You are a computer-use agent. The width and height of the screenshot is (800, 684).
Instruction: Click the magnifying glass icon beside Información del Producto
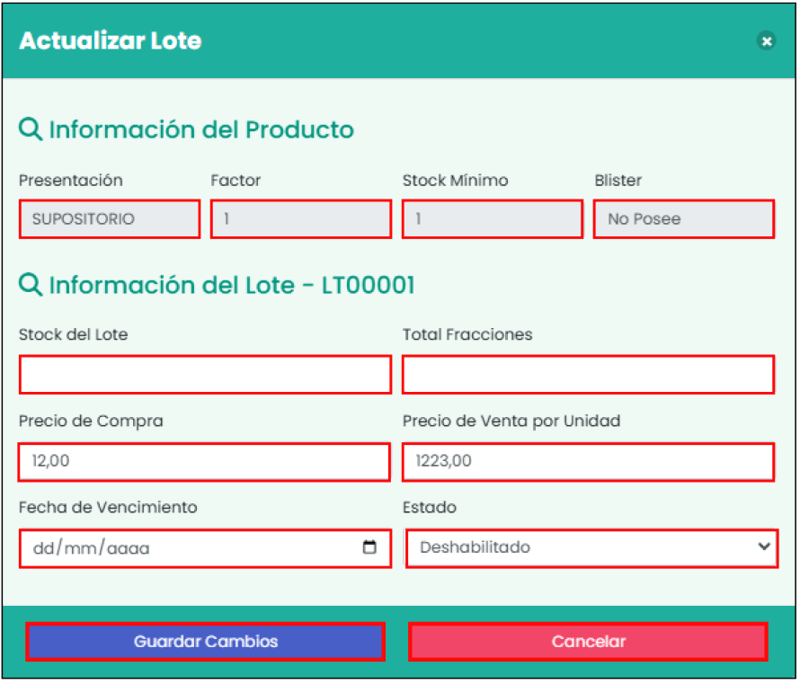pos(30,129)
